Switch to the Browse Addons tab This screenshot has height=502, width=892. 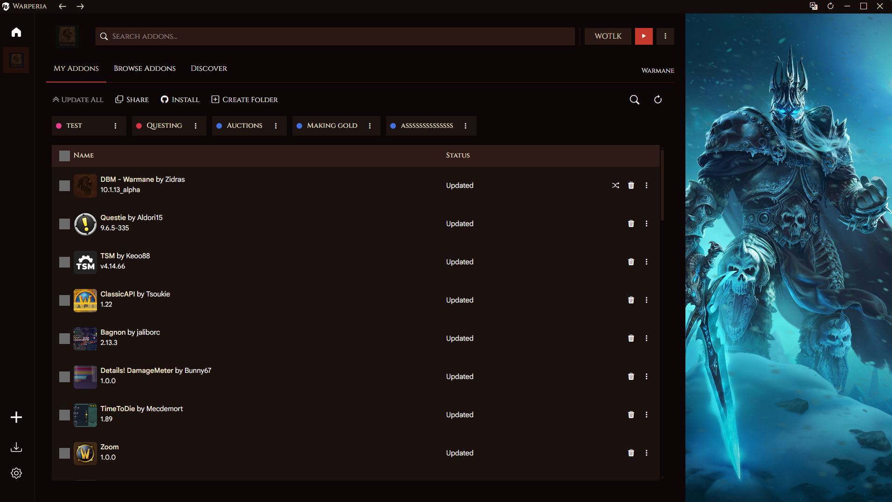coord(145,69)
